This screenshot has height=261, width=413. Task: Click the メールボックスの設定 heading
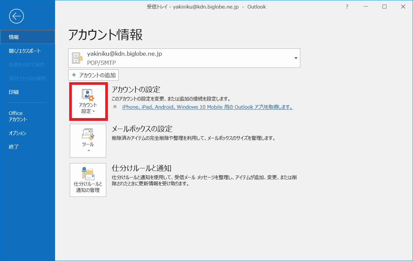point(142,129)
